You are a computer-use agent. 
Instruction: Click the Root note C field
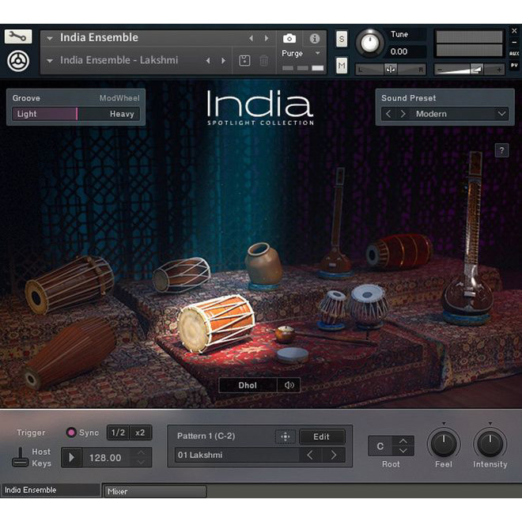click(x=380, y=446)
